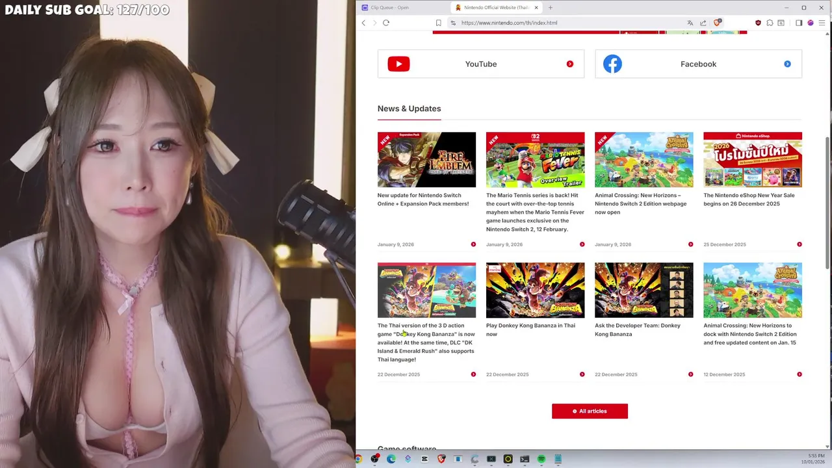The image size is (832, 468).
Task: Toggle the browser sidebar panel icon
Action: [799, 23]
